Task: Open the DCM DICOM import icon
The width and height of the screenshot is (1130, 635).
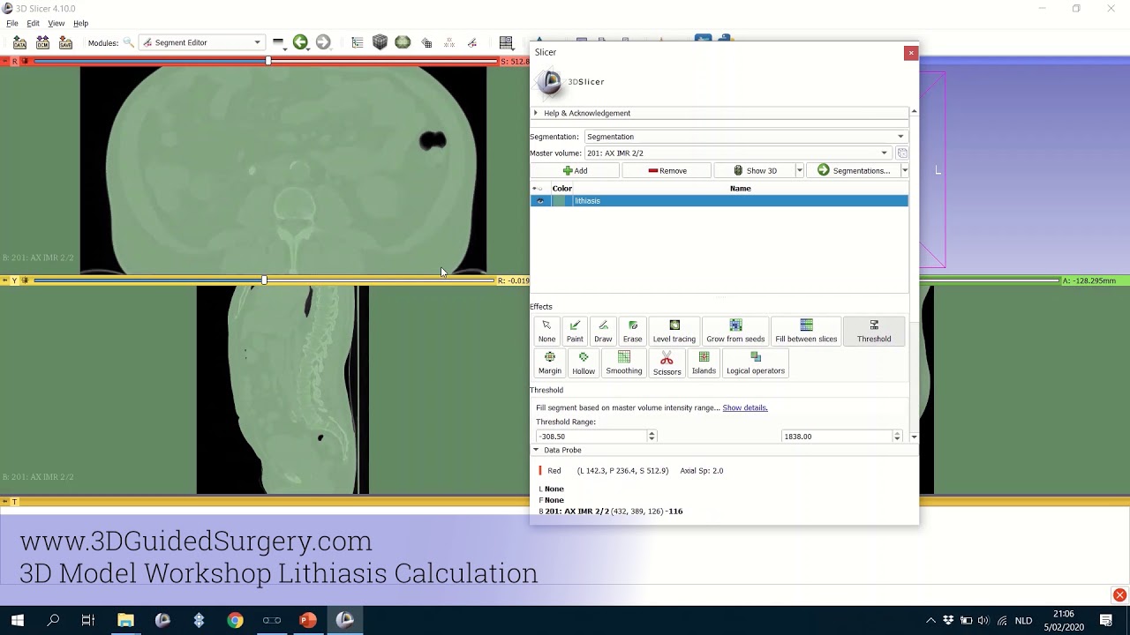Action: [x=42, y=42]
